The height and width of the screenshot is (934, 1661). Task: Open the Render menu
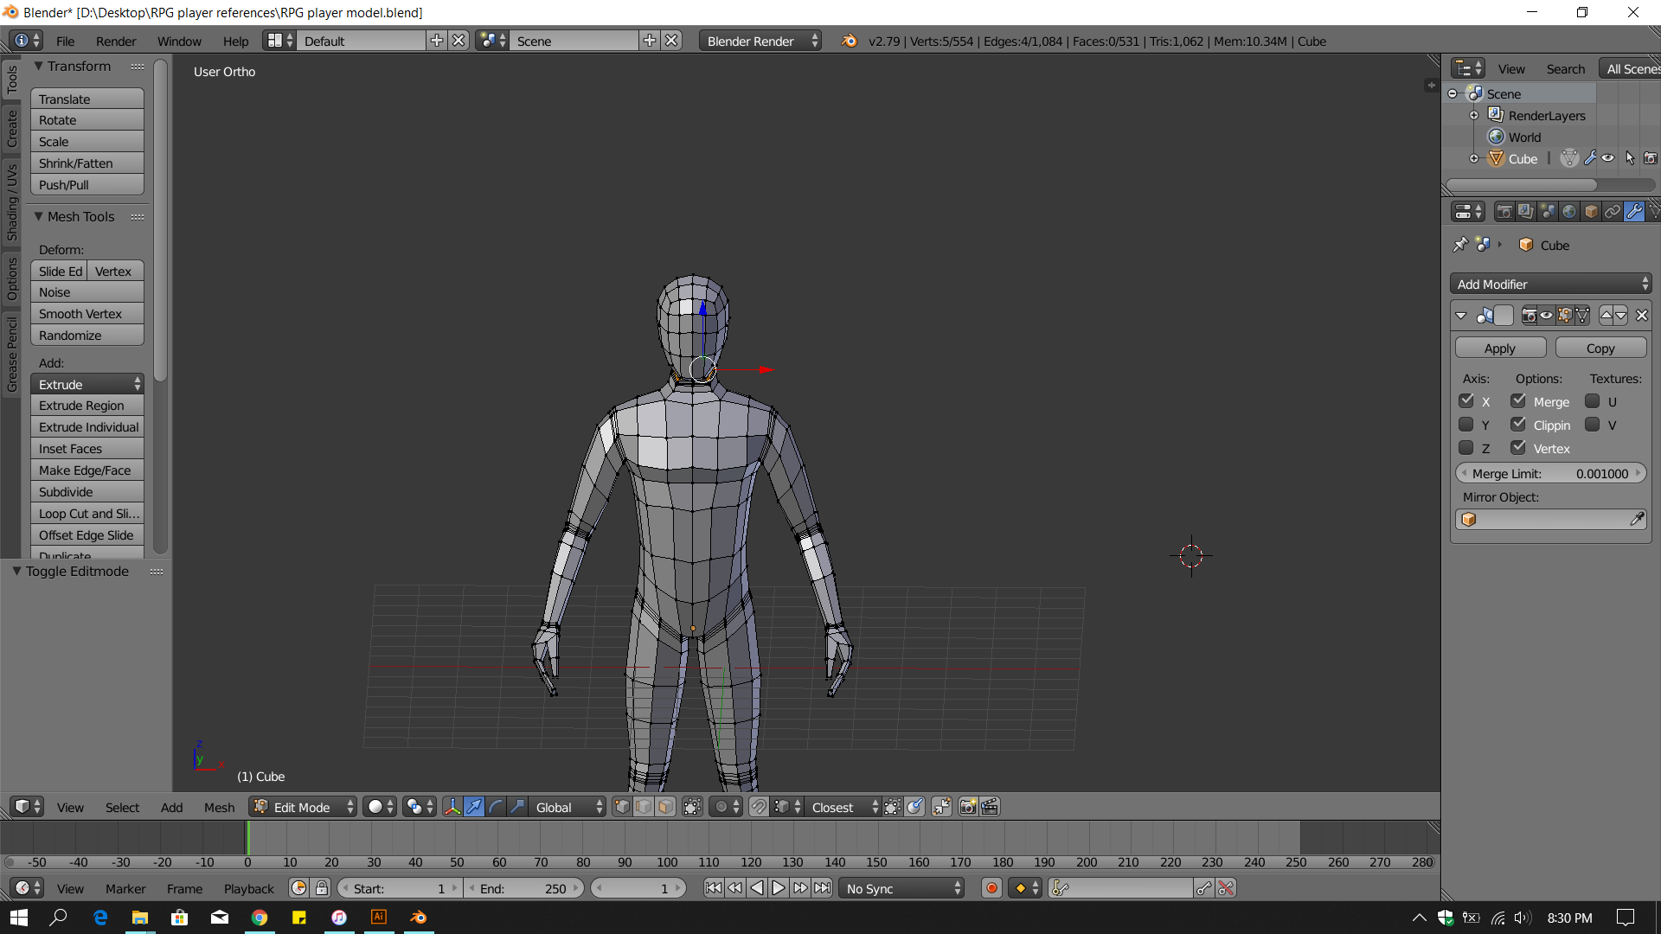coord(116,41)
